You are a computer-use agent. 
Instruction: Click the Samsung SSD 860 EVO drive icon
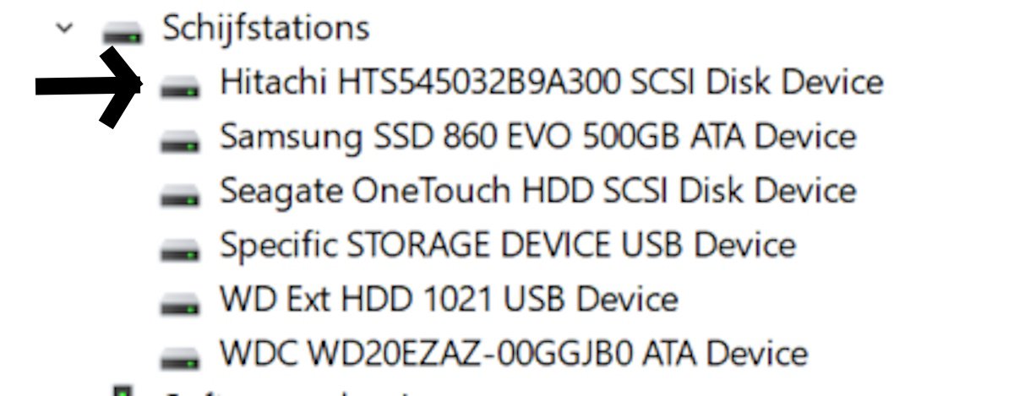coord(180,139)
